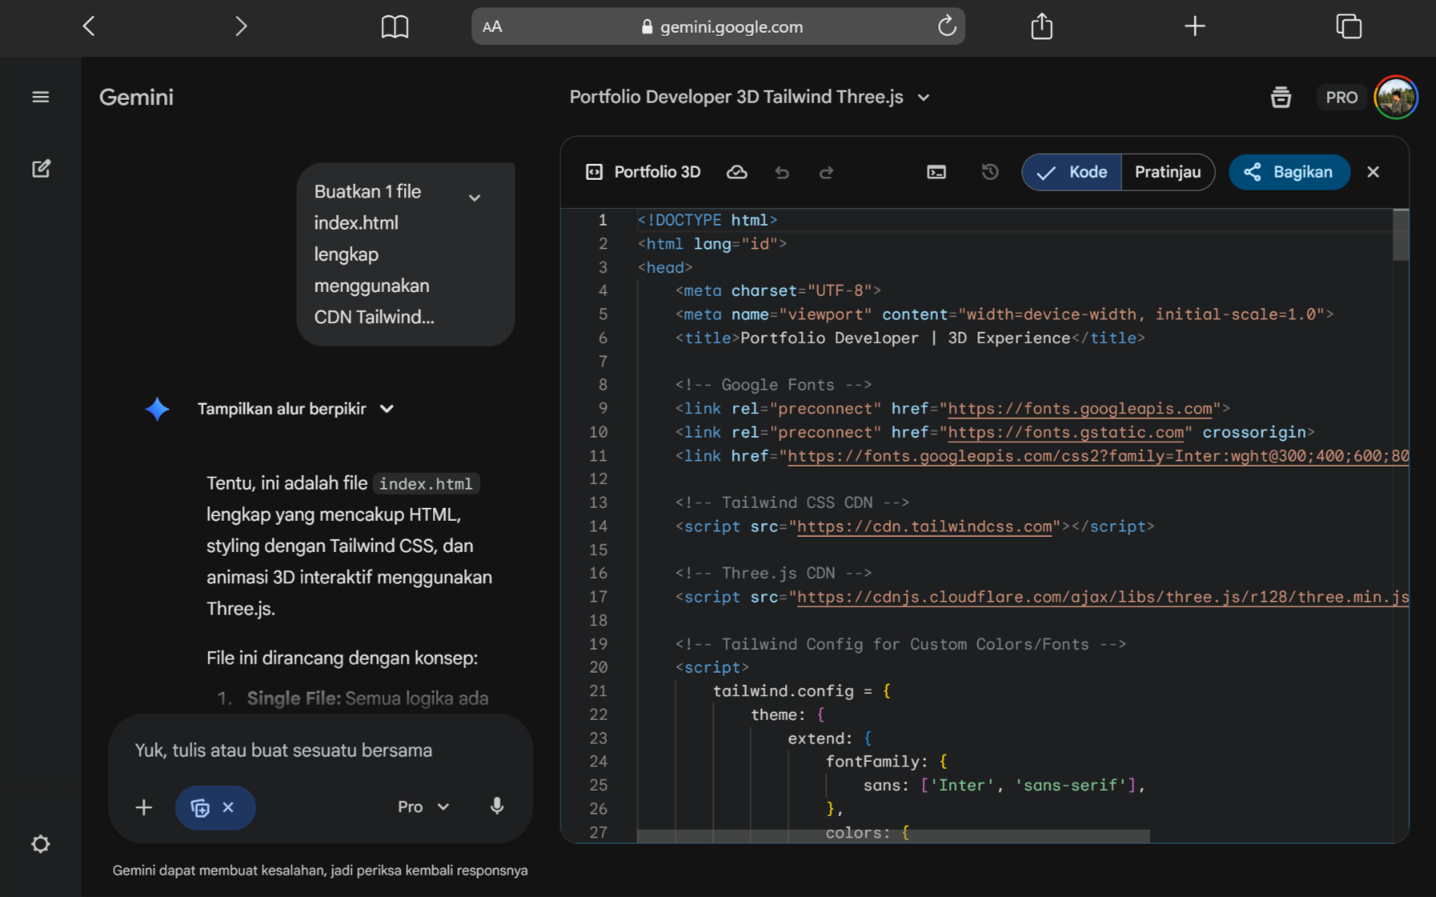Expand the conversation title dropdown

(924, 98)
